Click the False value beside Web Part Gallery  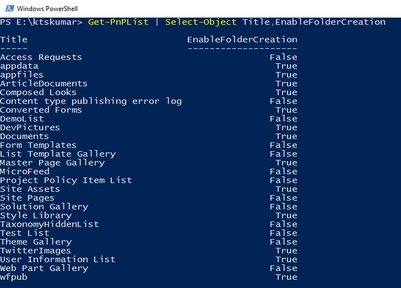point(283,268)
